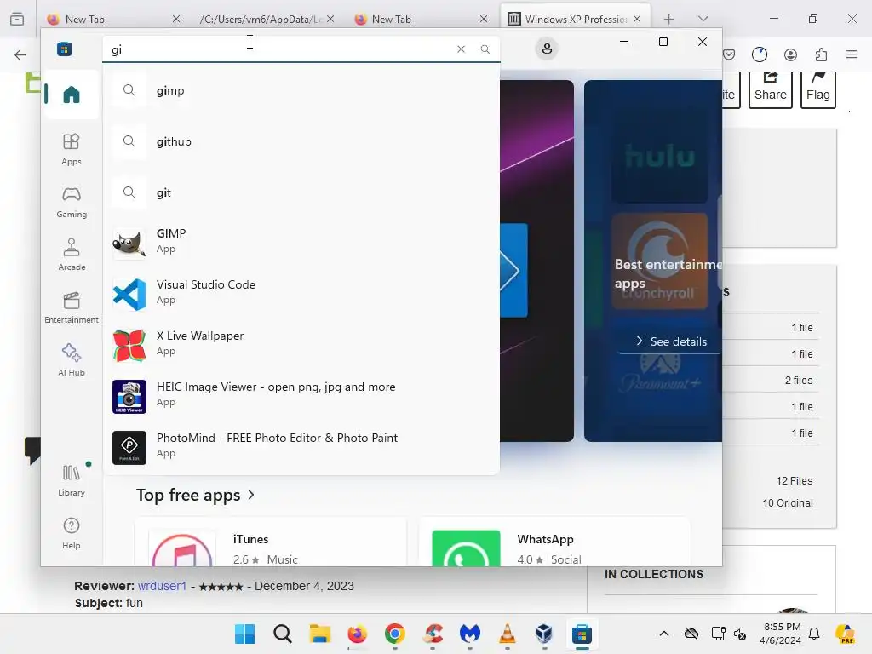This screenshot has width=872, height=654.
Task: Open the Library in Microsoft Store
Action: (x=72, y=480)
